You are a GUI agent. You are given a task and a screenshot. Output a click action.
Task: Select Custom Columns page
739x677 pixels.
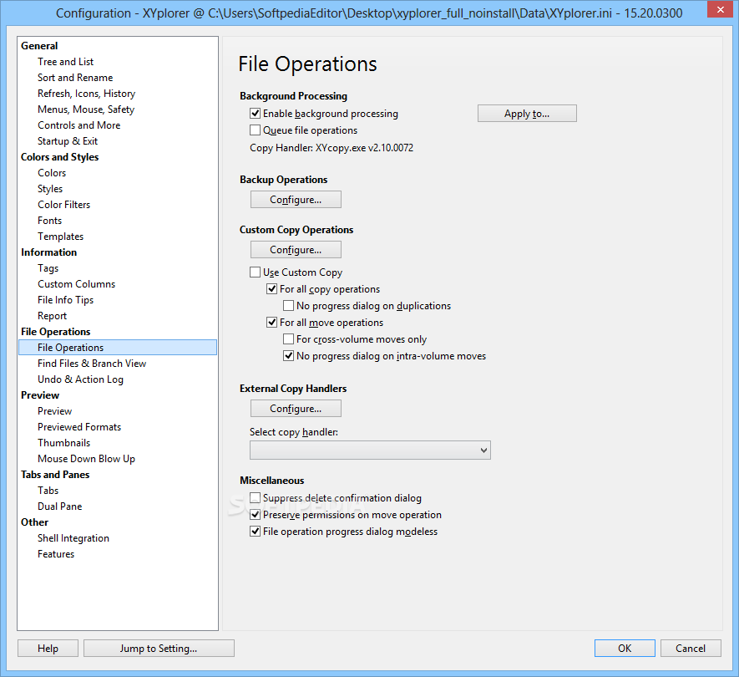(76, 284)
